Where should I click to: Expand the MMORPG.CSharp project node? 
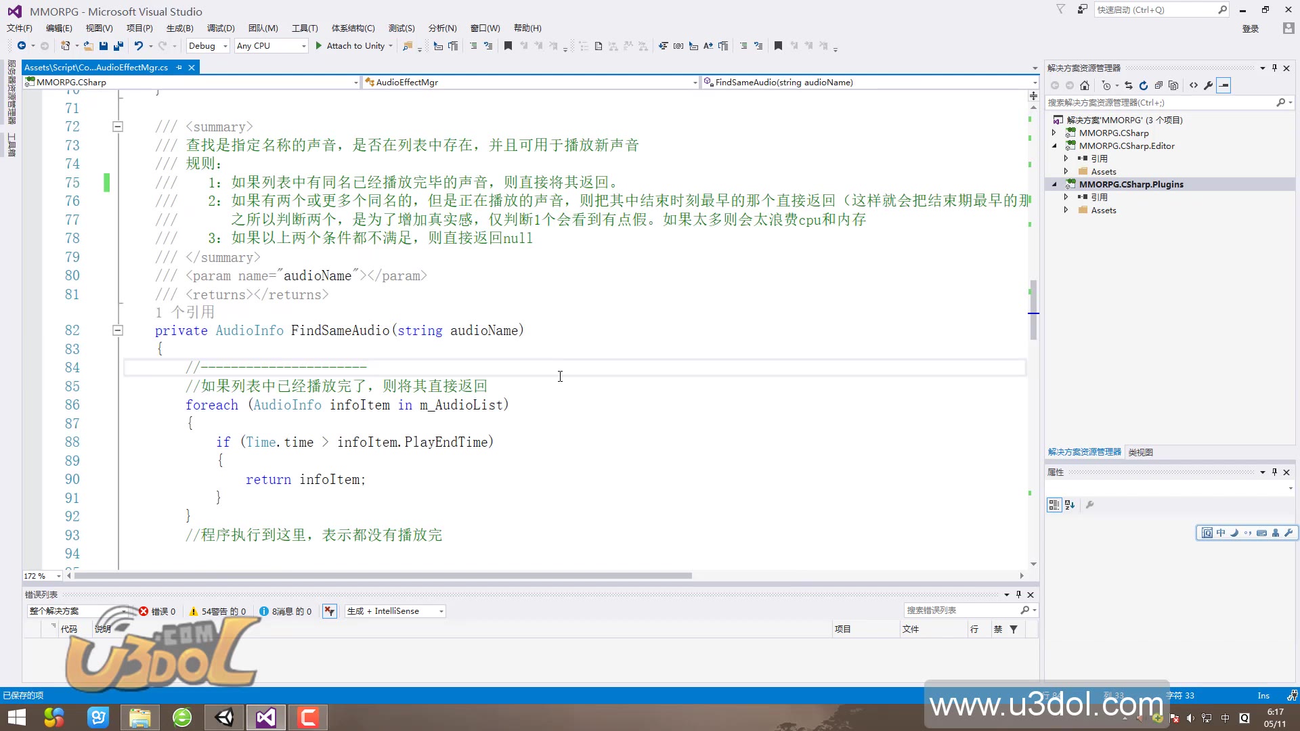(x=1054, y=133)
